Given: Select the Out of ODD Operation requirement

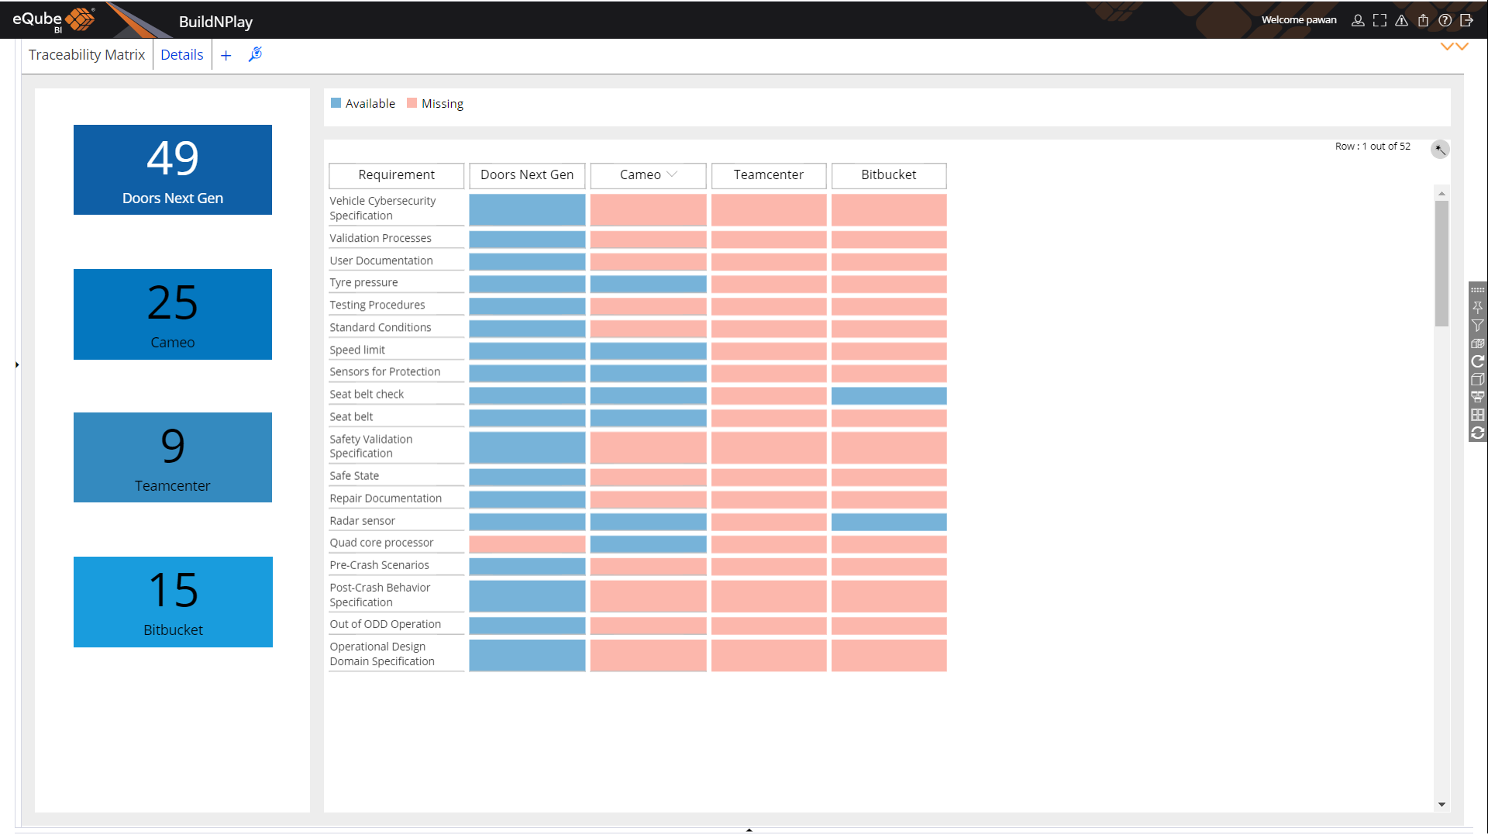Looking at the screenshot, I should [397, 624].
